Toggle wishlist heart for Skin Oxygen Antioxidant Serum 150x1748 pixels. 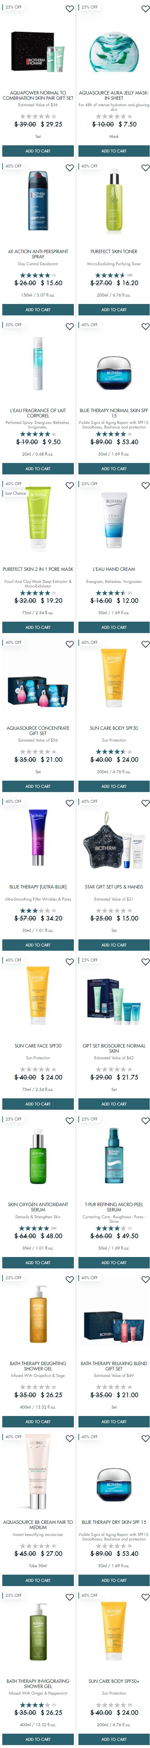[69, 1120]
